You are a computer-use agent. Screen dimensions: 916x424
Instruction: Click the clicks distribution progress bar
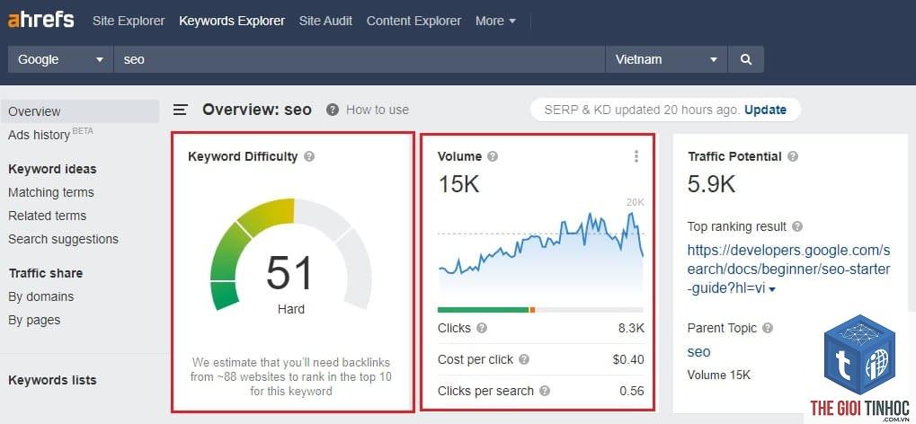[540, 310]
